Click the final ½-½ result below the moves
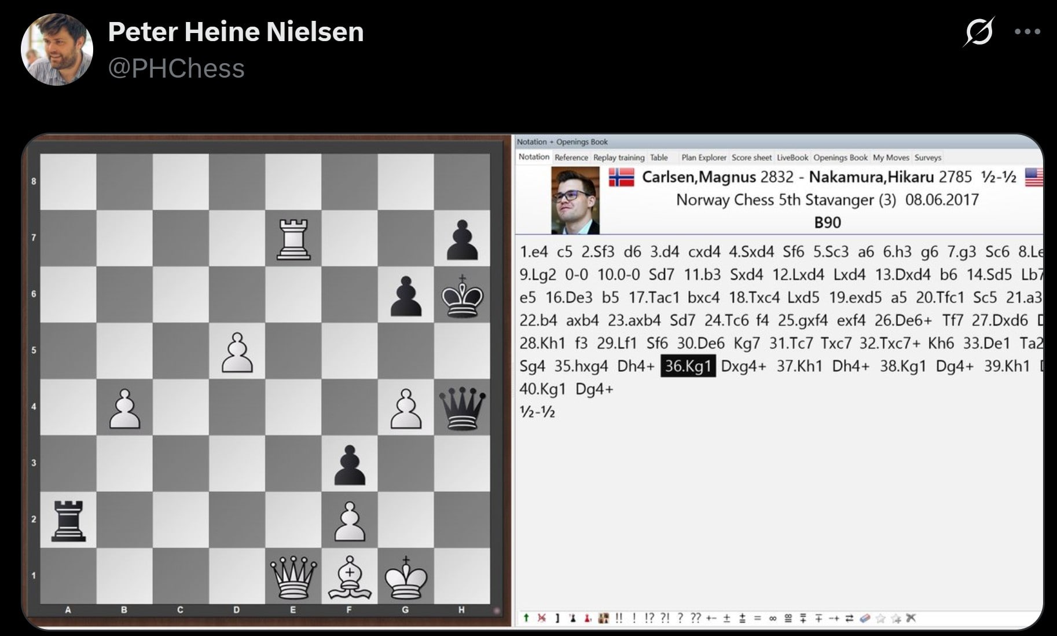This screenshot has width=1057, height=636. coord(537,412)
